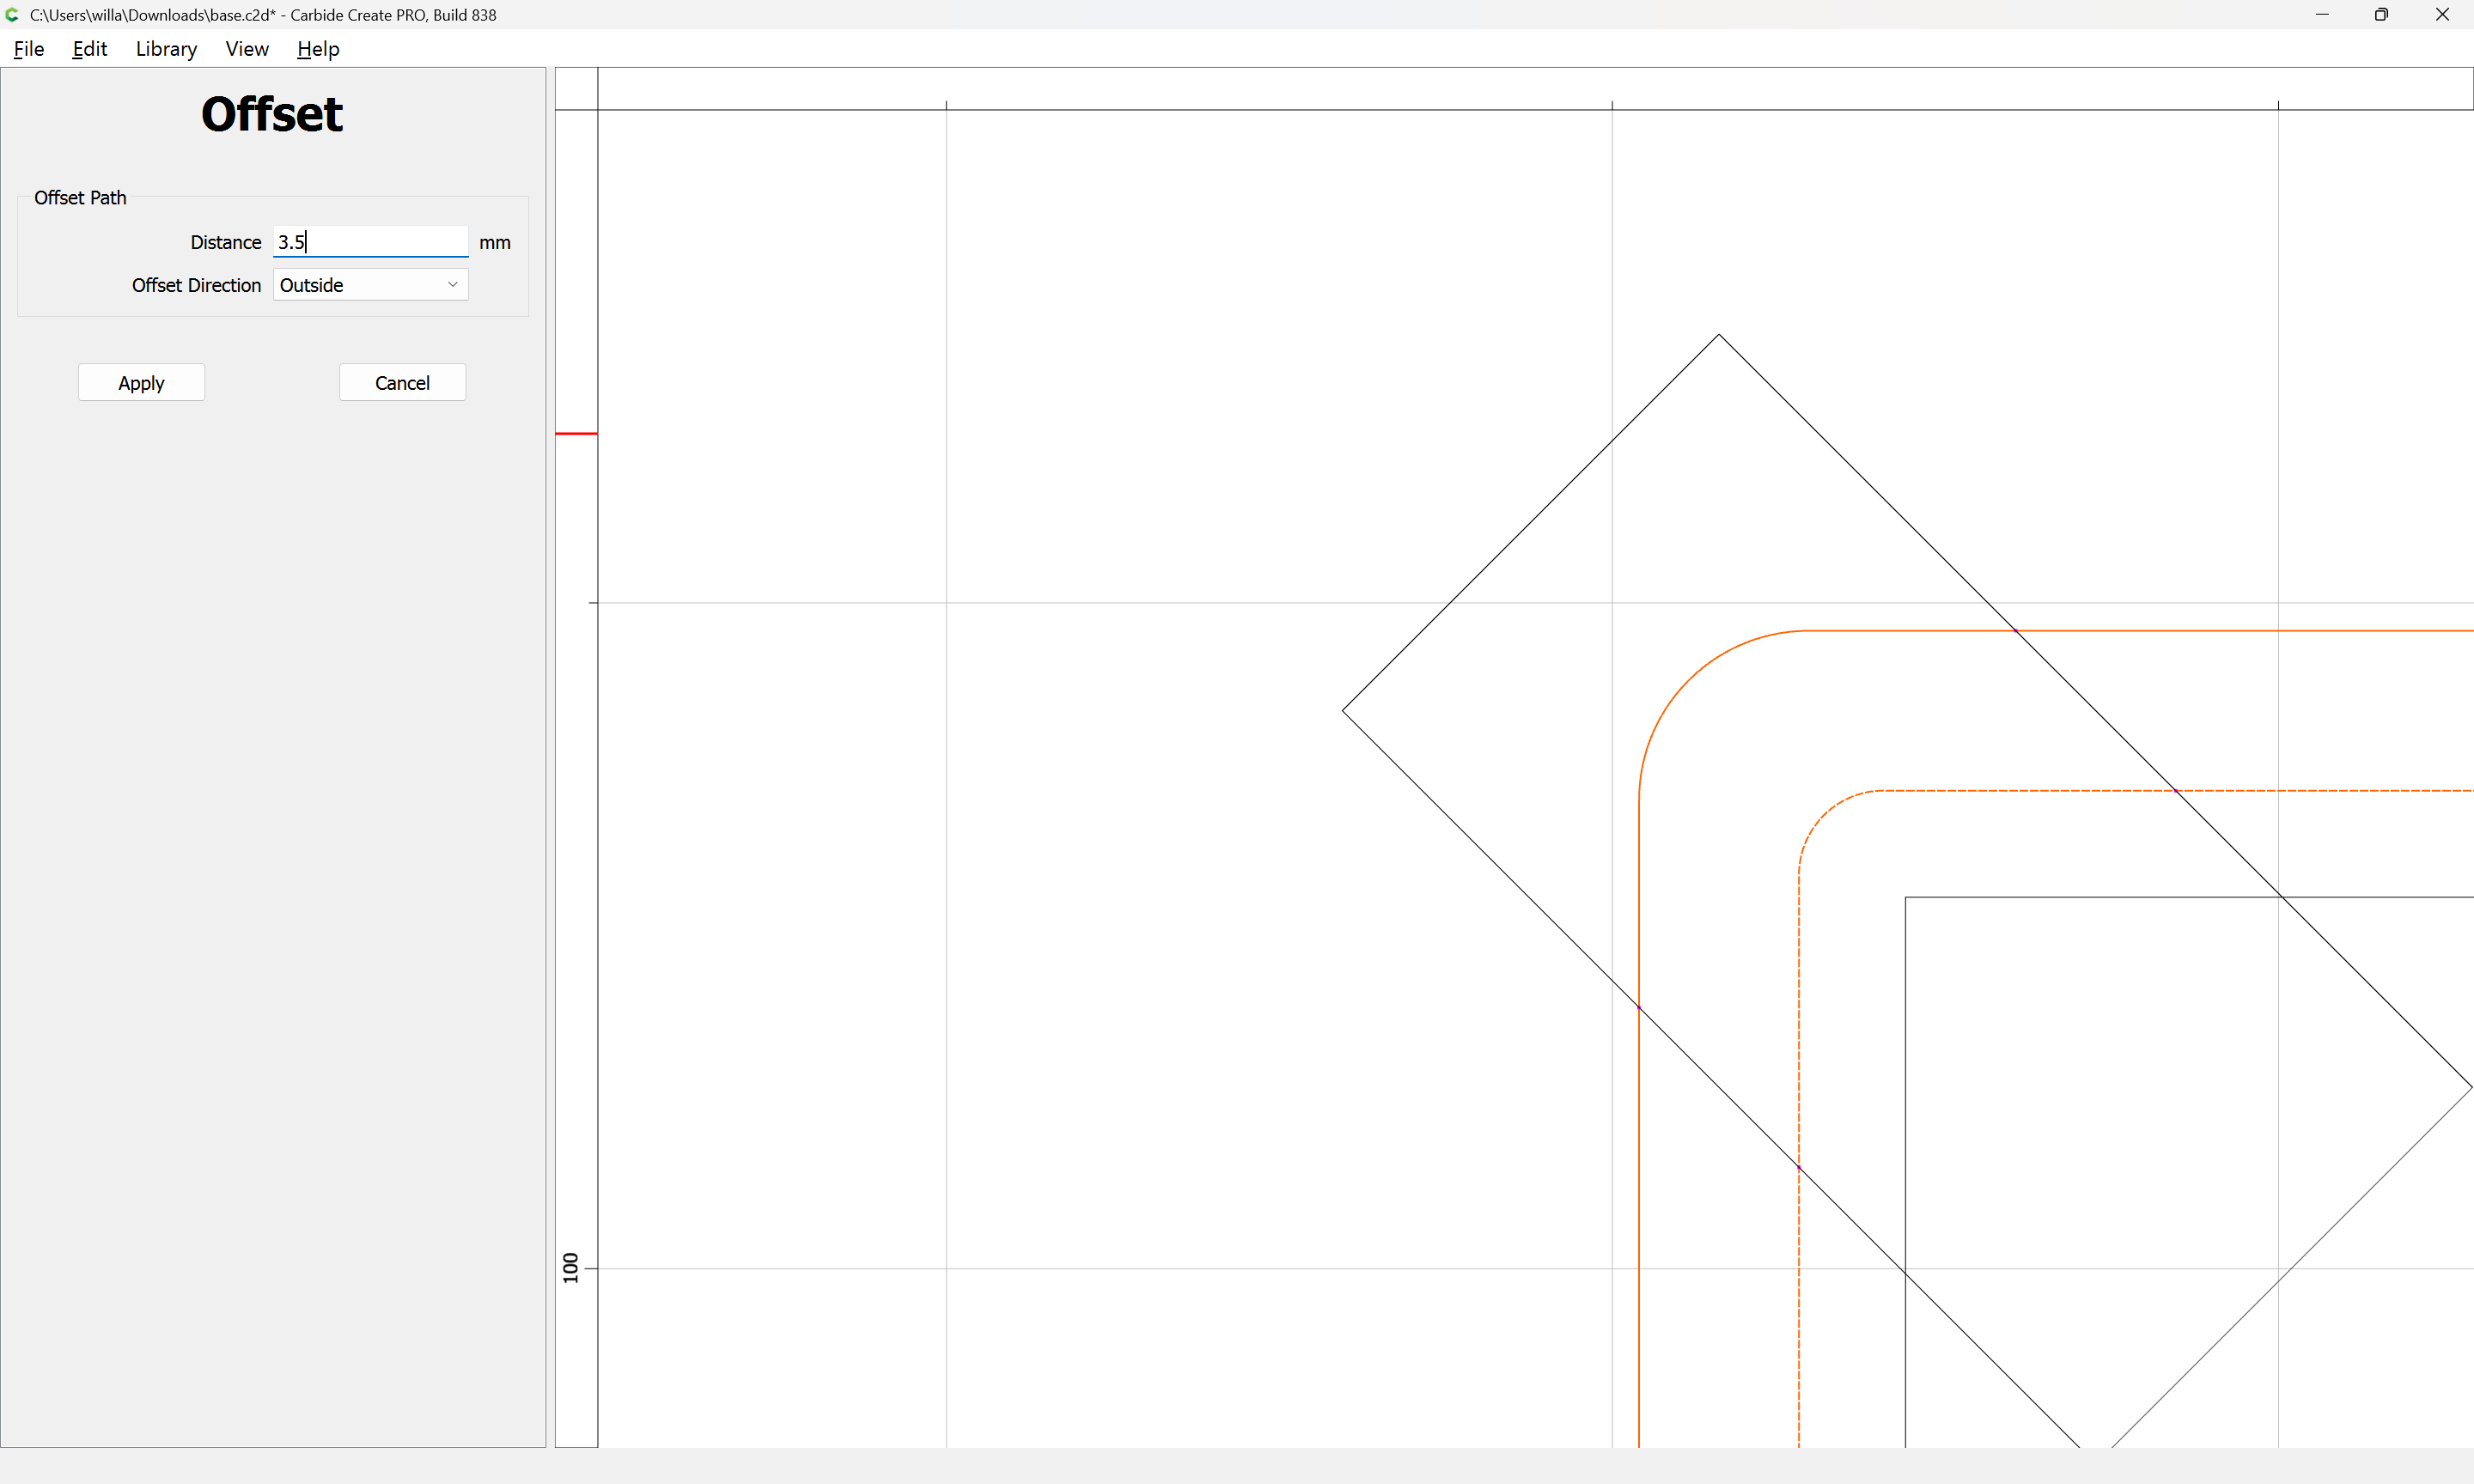Open the Library menu
The image size is (2474, 1484).
[x=166, y=49]
